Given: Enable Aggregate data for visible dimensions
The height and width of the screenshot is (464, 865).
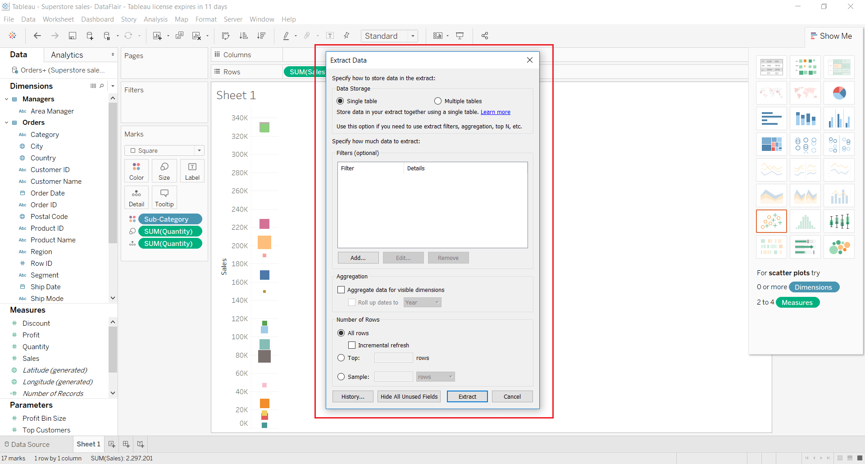Looking at the screenshot, I should (341, 289).
